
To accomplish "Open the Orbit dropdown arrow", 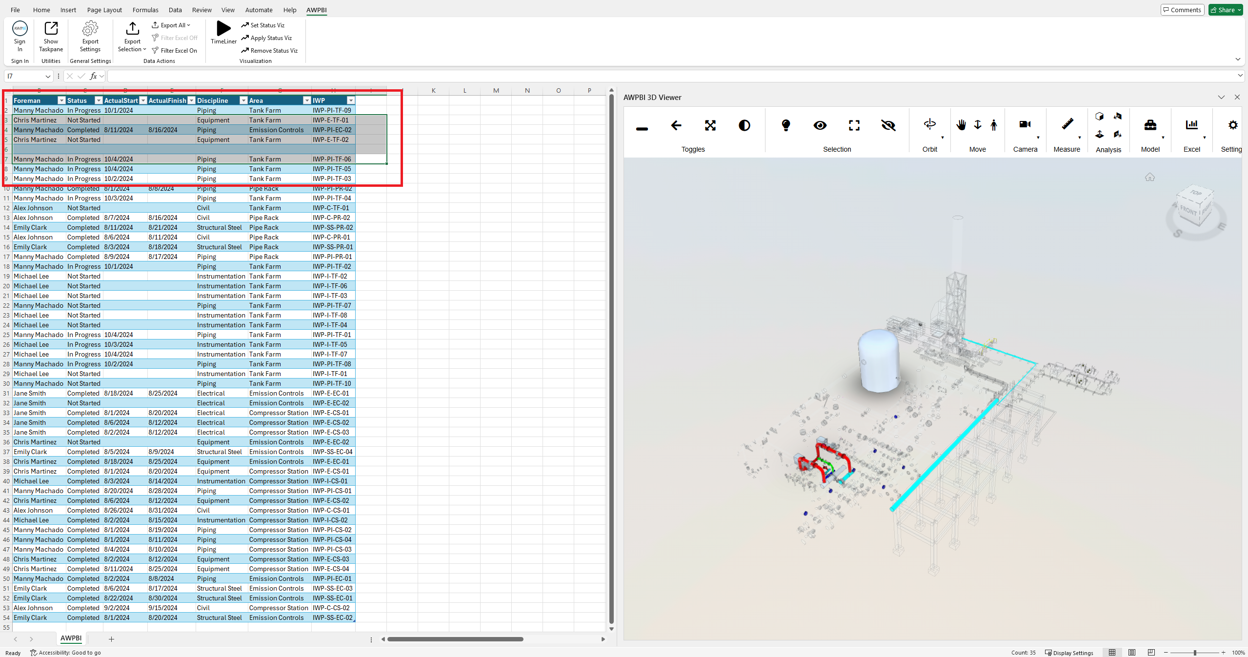I will [x=943, y=138].
